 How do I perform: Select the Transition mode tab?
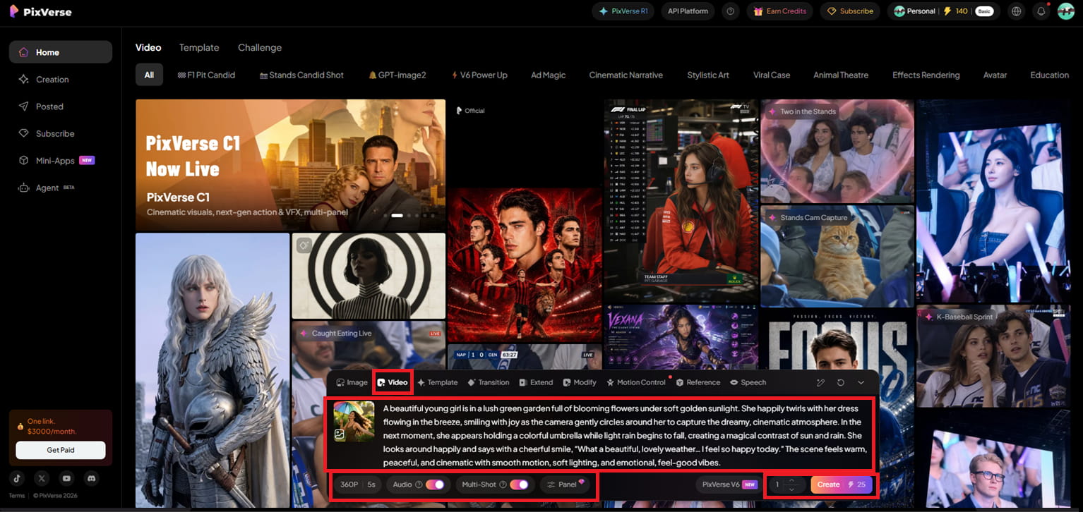coord(489,382)
